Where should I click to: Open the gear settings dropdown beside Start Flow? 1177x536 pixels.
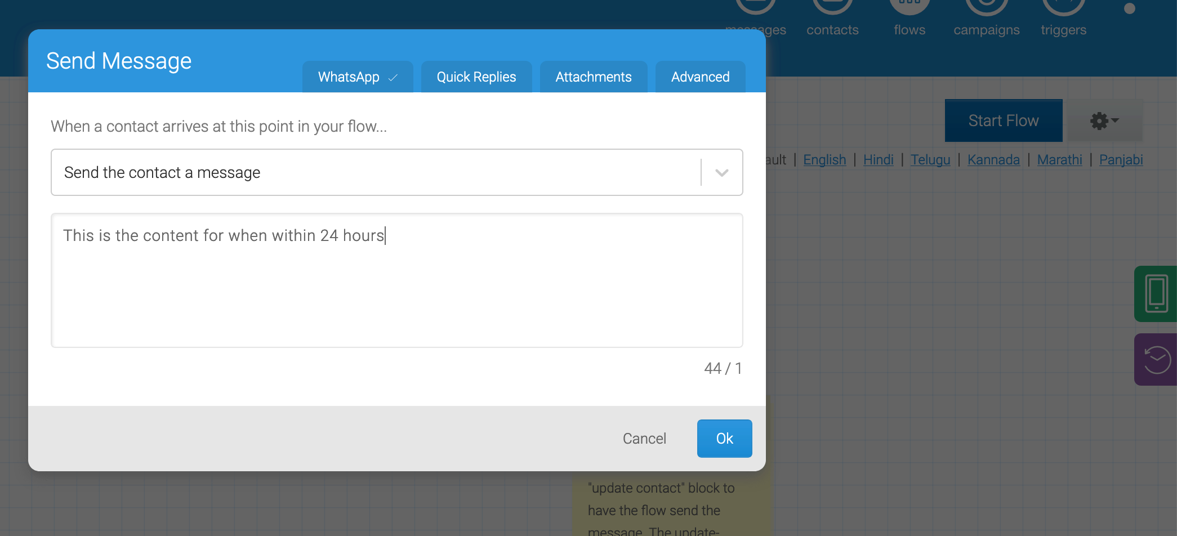click(x=1104, y=120)
